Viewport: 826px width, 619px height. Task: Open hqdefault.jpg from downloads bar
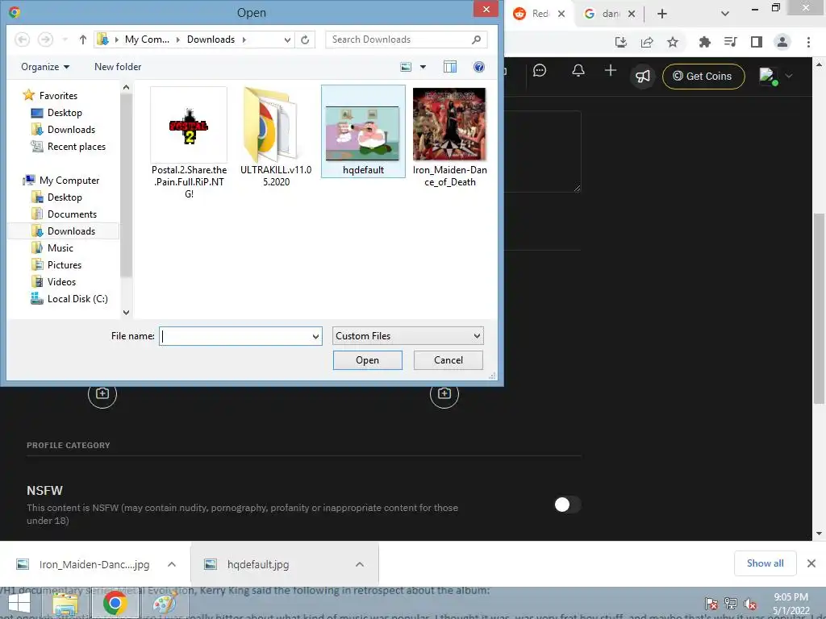point(258,564)
